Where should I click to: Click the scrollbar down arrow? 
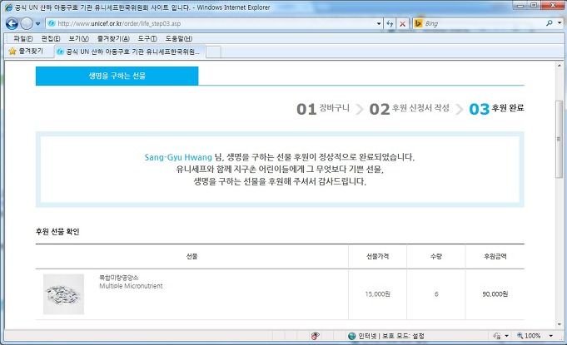point(559,324)
